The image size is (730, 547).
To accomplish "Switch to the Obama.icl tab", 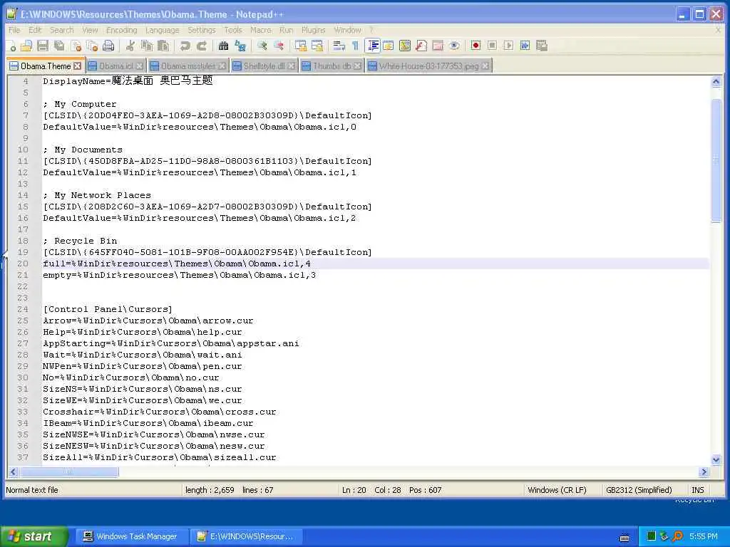I will pos(116,66).
